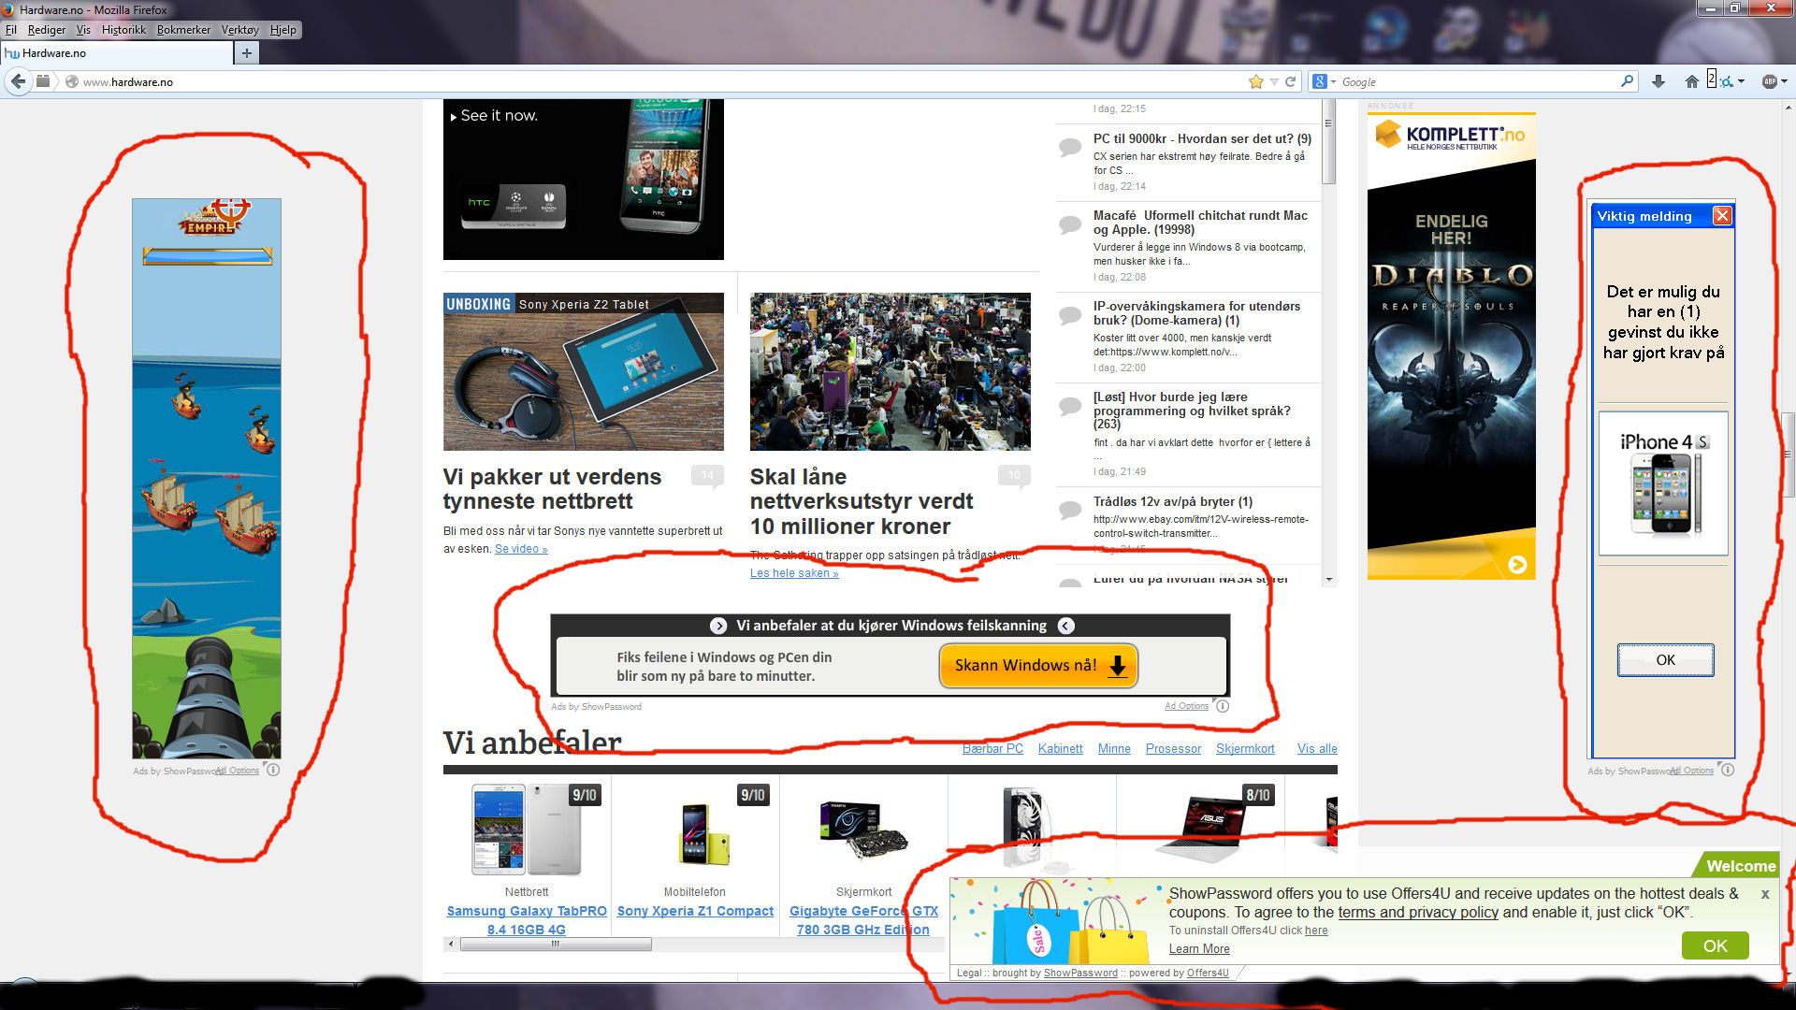Open the Downloads arrow icon
This screenshot has width=1796, height=1010.
click(1658, 81)
